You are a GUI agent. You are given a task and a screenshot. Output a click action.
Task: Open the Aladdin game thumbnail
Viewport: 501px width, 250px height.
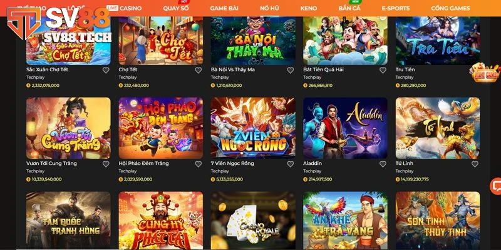click(346, 128)
